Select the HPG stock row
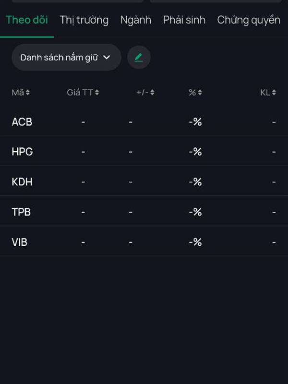This screenshot has height=384, width=288. pos(22,152)
